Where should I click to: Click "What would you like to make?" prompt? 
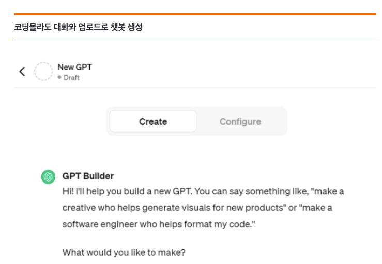pyautogui.click(x=124, y=252)
